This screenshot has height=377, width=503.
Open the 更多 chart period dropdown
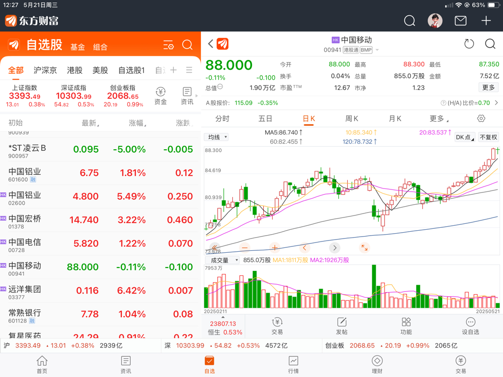click(439, 119)
